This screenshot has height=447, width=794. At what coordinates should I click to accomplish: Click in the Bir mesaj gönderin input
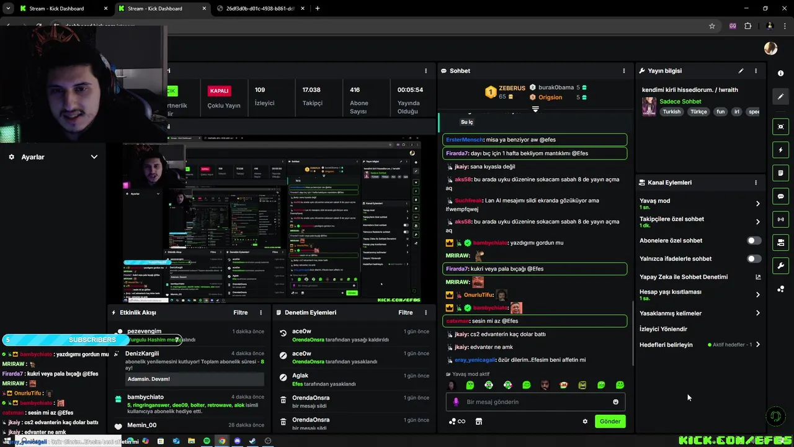[x=535, y=402]
